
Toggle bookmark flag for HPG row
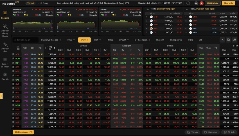(13, 93)
